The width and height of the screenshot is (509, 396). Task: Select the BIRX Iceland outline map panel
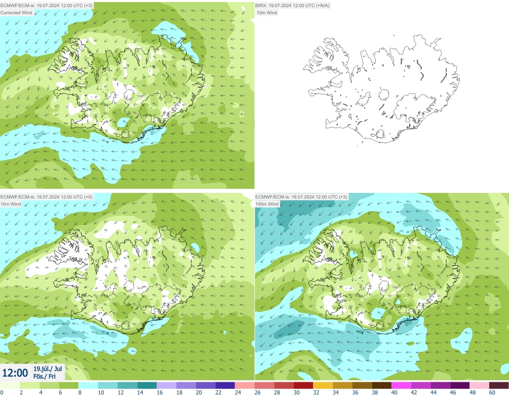pos(382,95)
